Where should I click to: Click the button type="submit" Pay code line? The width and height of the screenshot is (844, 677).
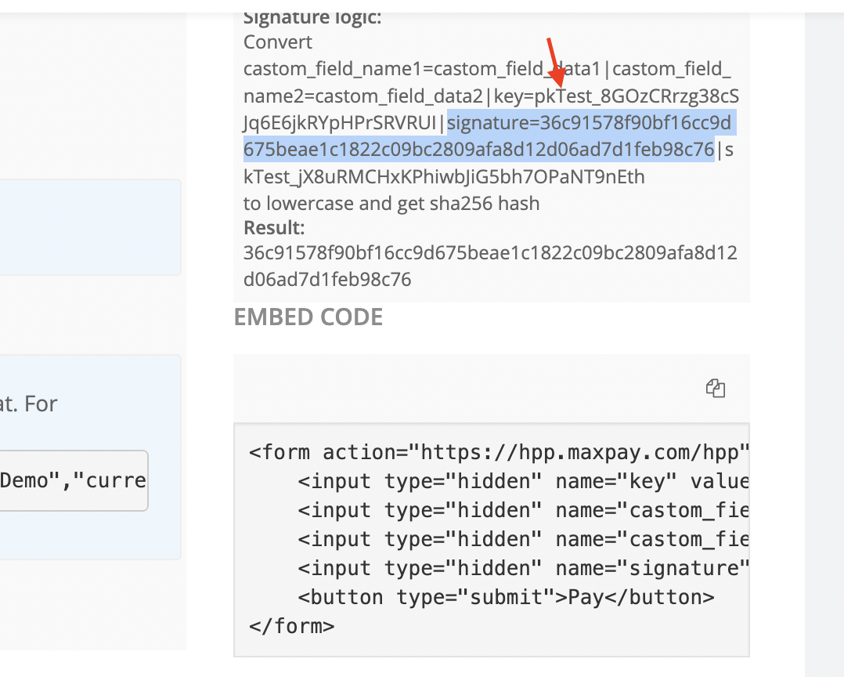coord(506,597)
